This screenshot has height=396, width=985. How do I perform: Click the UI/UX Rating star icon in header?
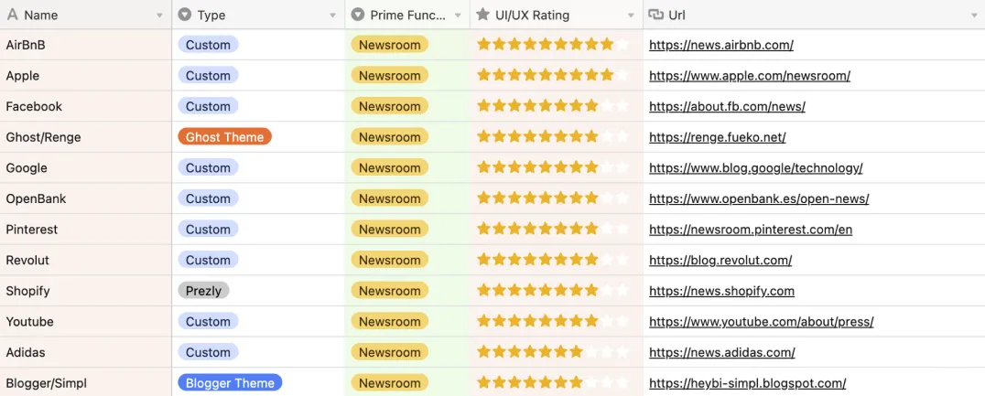(x=483, y=15)
